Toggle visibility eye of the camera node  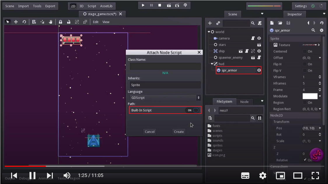coord(259,38)
